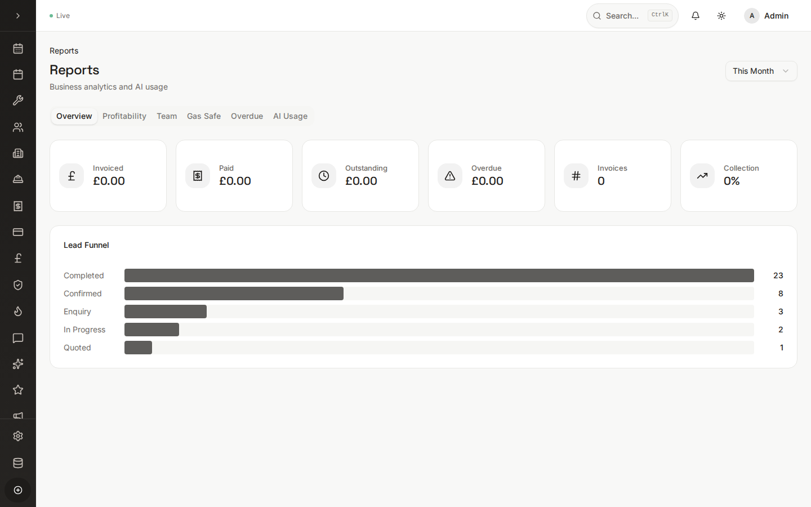Viewport: 811px width, 507px height.
Task: Click the create-new plus button at sidebar bottom
Action: tap(17, 490)
